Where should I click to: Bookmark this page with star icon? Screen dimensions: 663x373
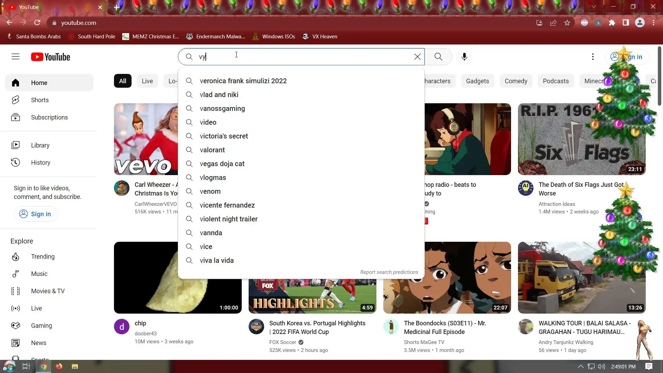click(x=567, y=23)
